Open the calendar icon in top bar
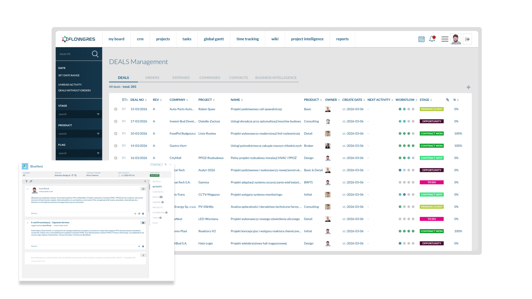 pos(421,39)
